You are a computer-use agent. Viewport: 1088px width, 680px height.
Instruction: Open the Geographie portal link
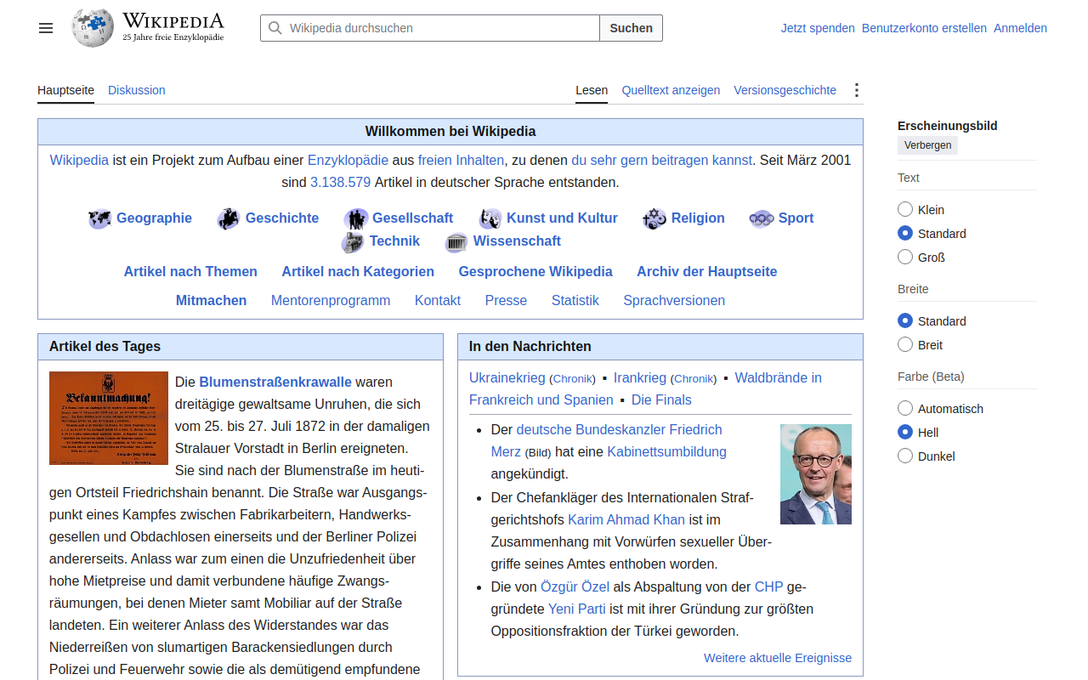154,218
